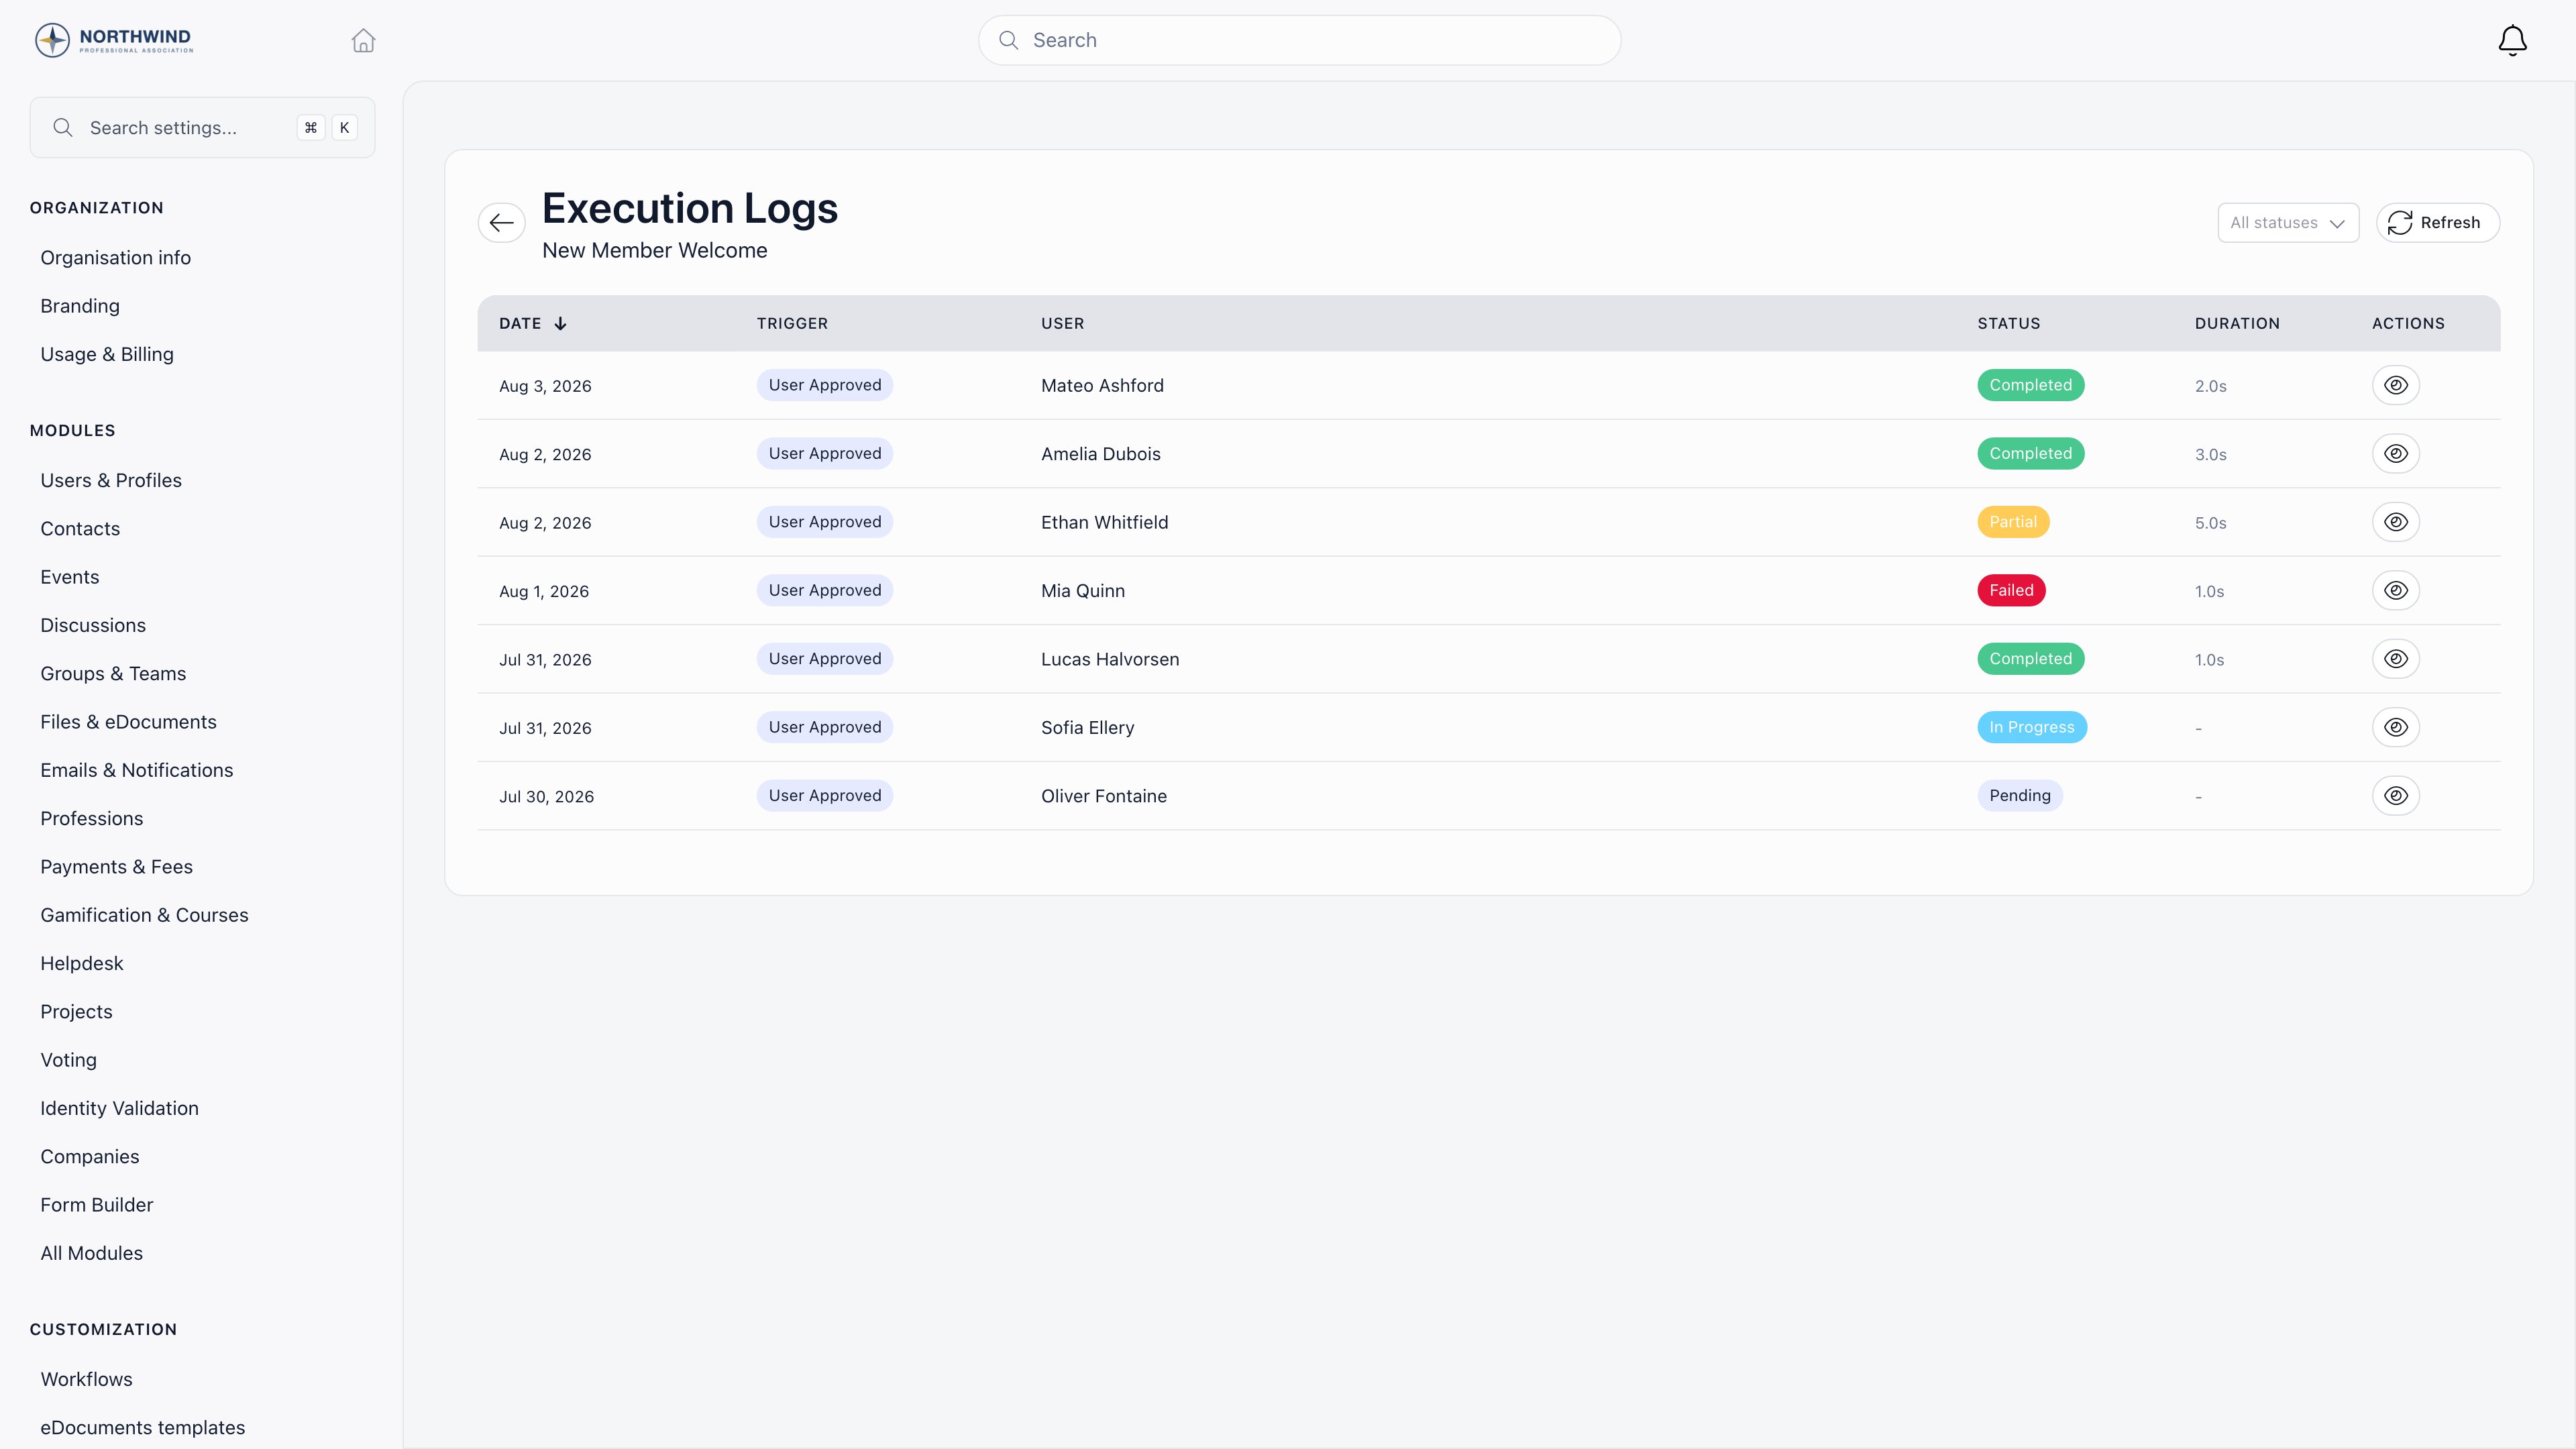Viewport: 2576px width, 1449px height.
Task: Open Contacts module
Action: click(80, 529)
